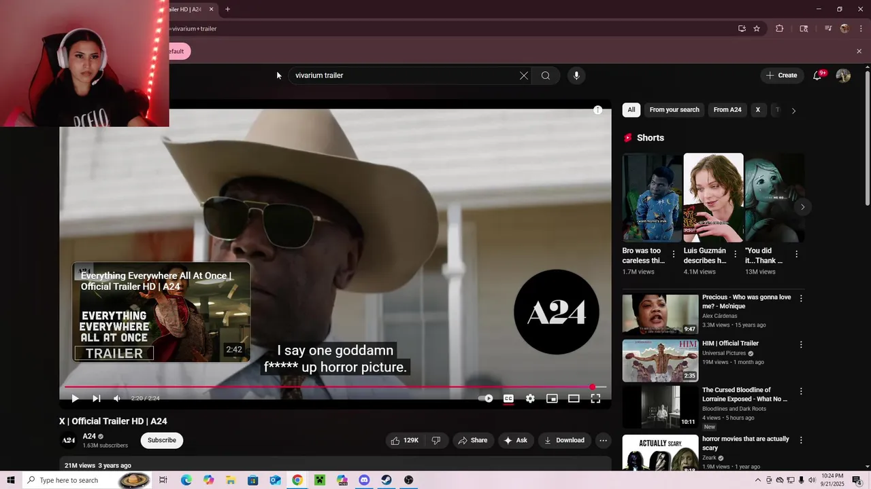
Task: Open options for Precious video
Action: (801, 298)
